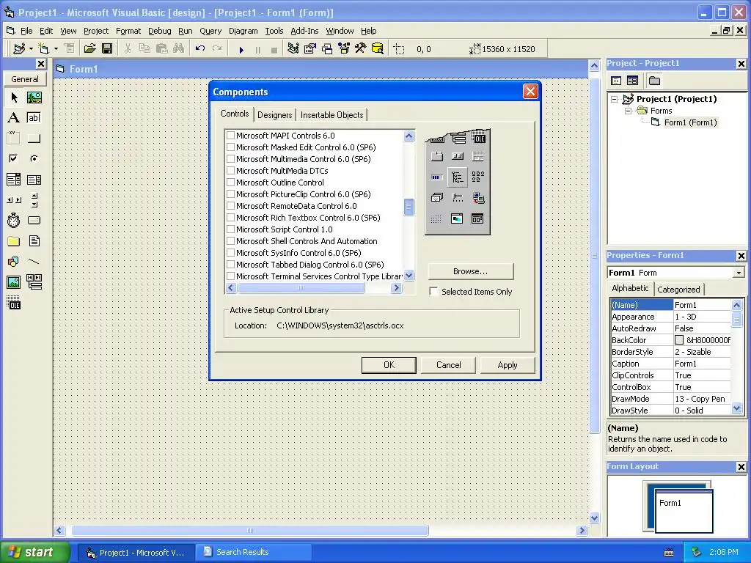Screen dimensions: 751x563
Task: Click the Save Project floppy disk icon
Action: pos(107,49)
